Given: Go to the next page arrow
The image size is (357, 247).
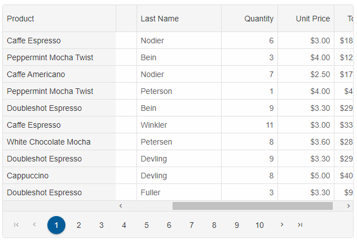Looking at the screenshot, I should [x=282, y=225].
